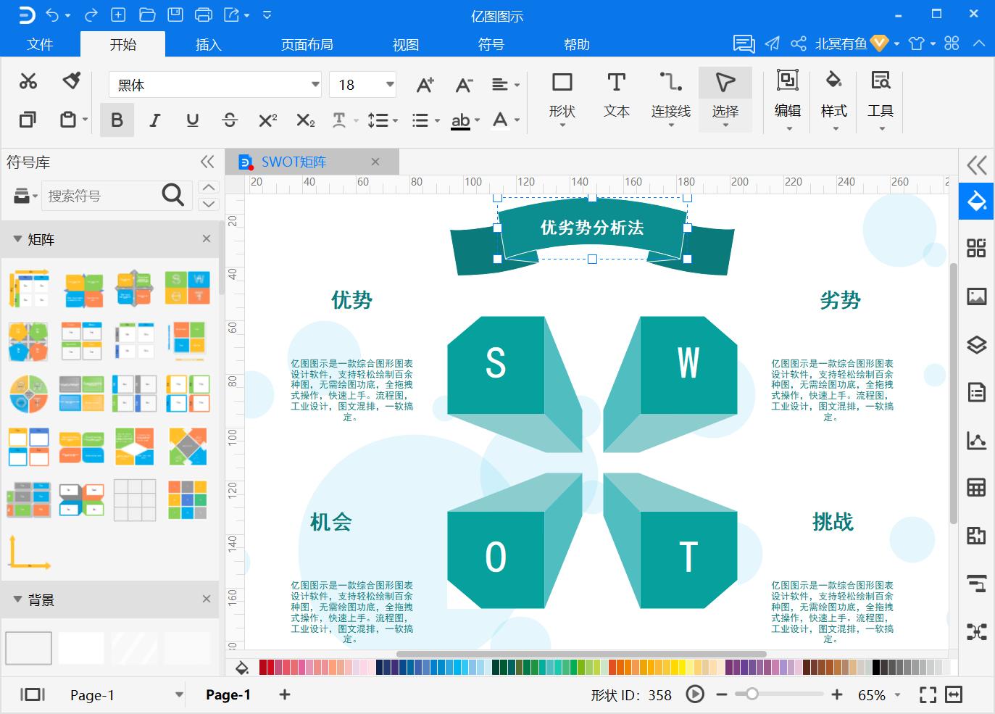Open the fill style pane on right sidebar

coord(976,201)
